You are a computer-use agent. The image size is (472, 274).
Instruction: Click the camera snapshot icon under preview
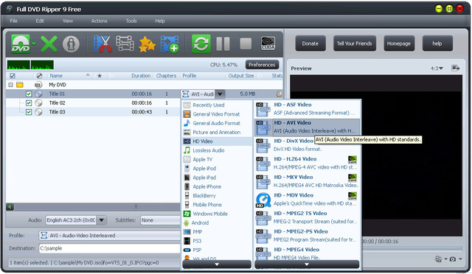[452, 259]
